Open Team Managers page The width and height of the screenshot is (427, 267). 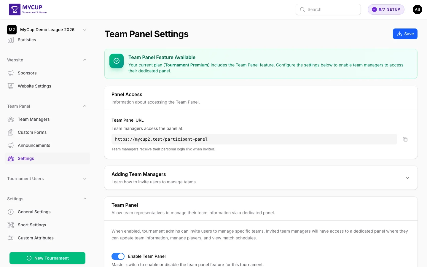(x=47, y=119)
